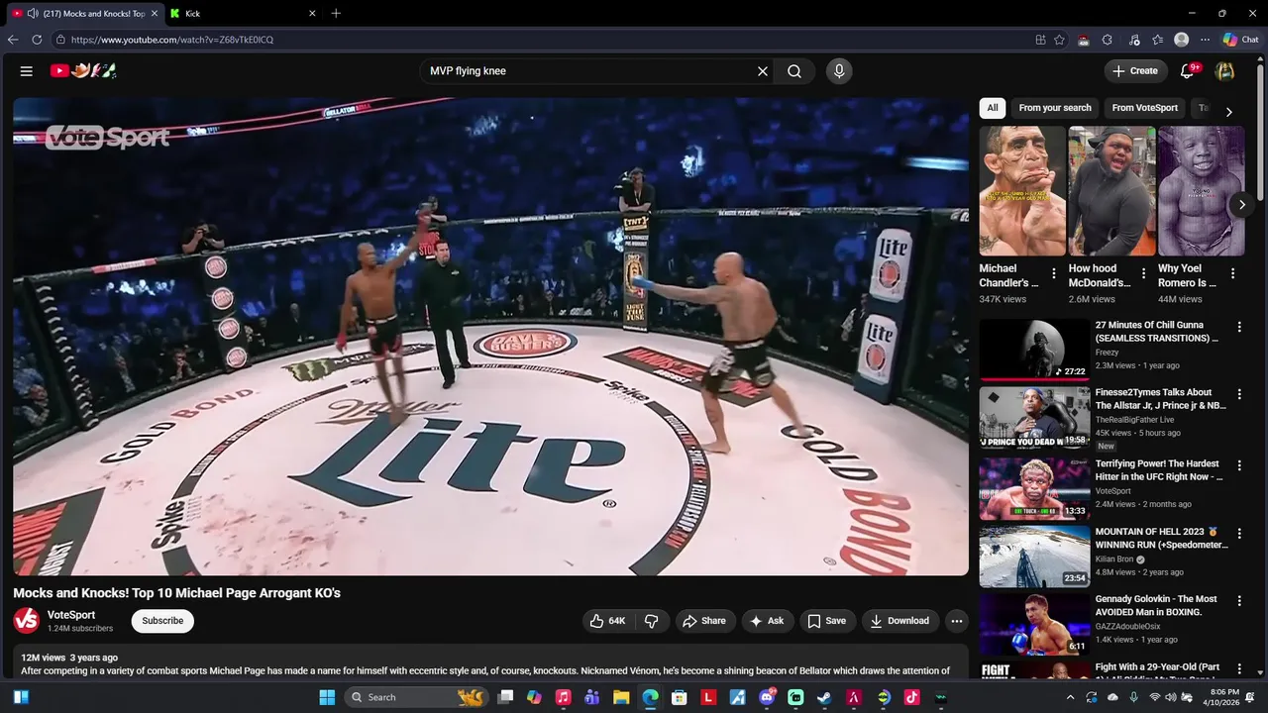This screenshot has width=1268, height=713.
Task: Open options for Terrifying Power video
Action: (x=1239, y=465)
